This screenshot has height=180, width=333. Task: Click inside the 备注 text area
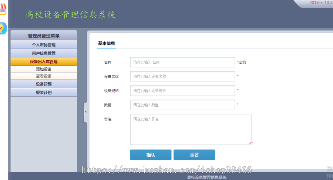191,129
